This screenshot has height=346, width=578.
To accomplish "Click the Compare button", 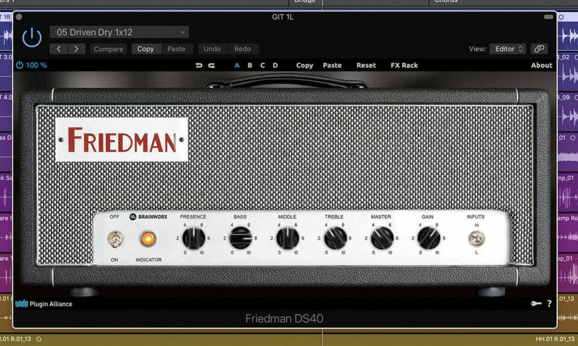I will [x=108, y=49].
